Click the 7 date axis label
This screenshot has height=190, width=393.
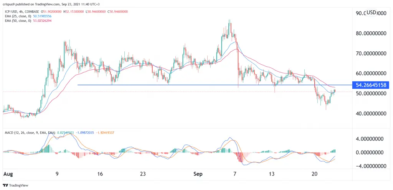pyautogui.click(x=235, y=174)
